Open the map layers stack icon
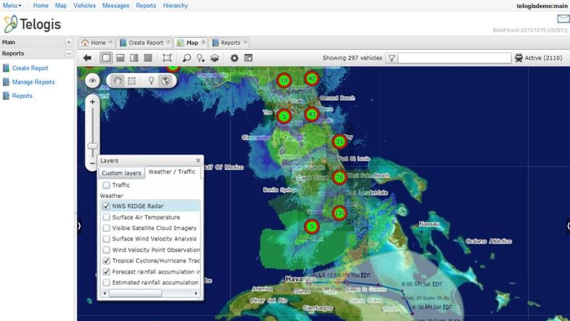Screen dimensions: 570x321 pyautogui.click(x=215, y=58)
